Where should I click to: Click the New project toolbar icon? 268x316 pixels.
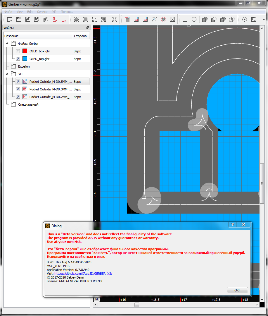click(x=10, y=19)
